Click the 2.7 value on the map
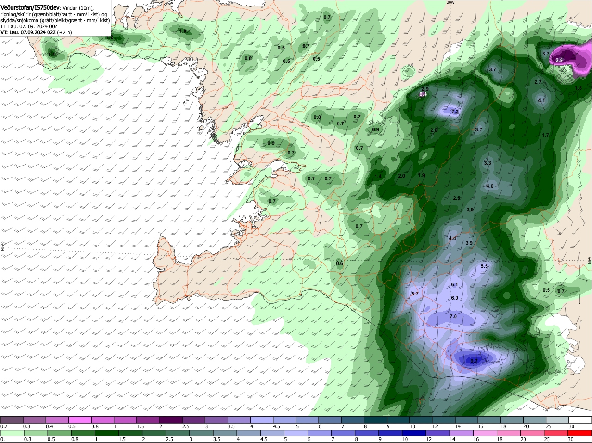 [x=538, y=82]
